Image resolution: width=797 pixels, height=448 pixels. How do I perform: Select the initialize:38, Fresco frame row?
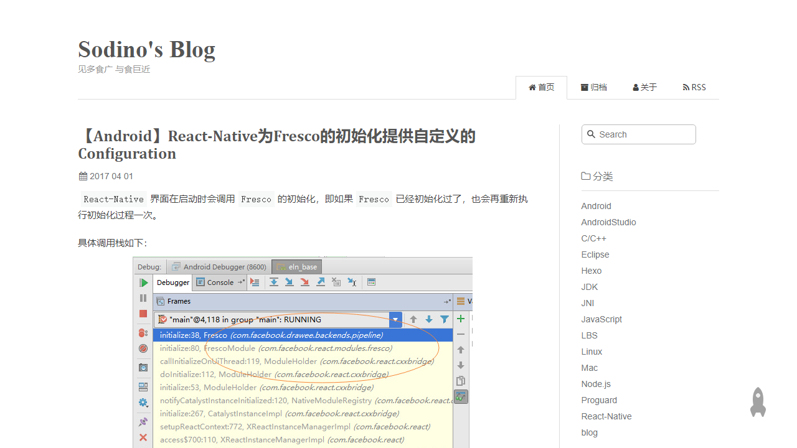tap(303, 335)
